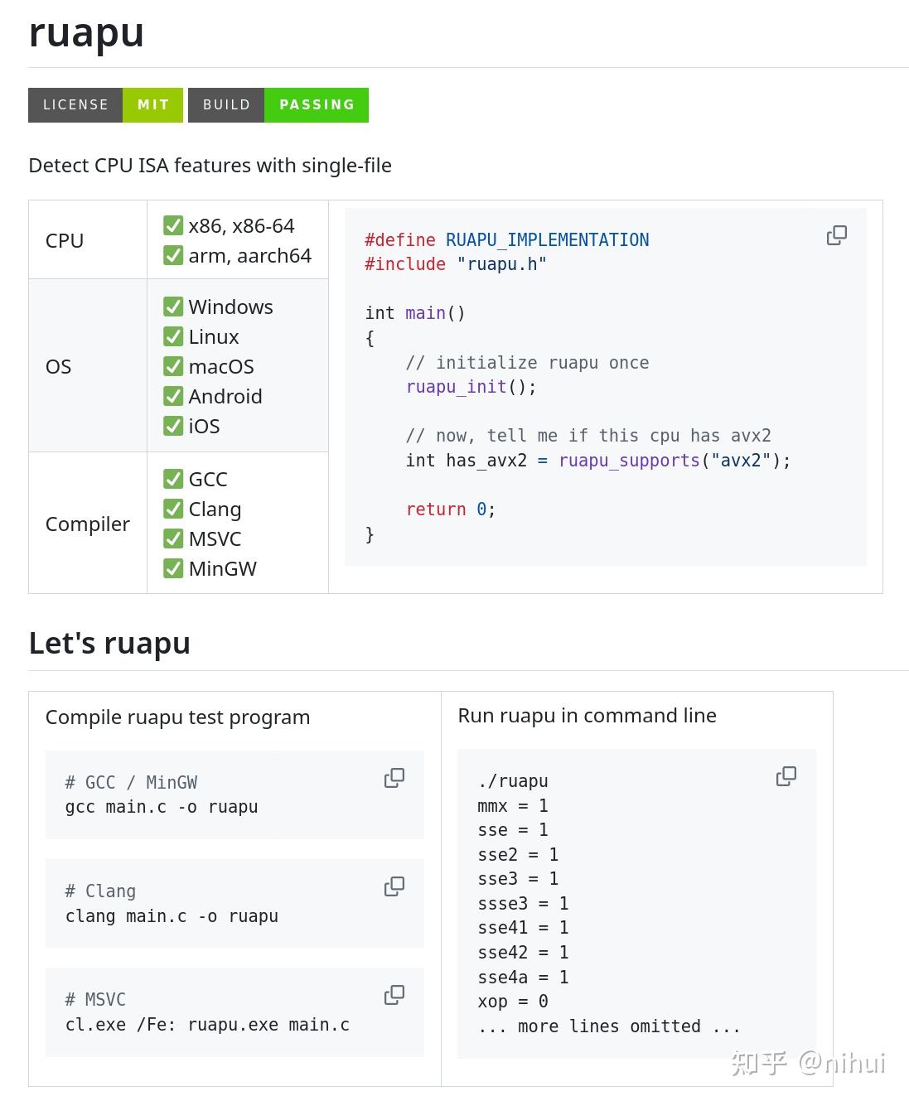Screen dimensions: 909x1101
Task: Copy the MSVC cl.exe command
Action: pyautogui.click(x=394, y=995)
